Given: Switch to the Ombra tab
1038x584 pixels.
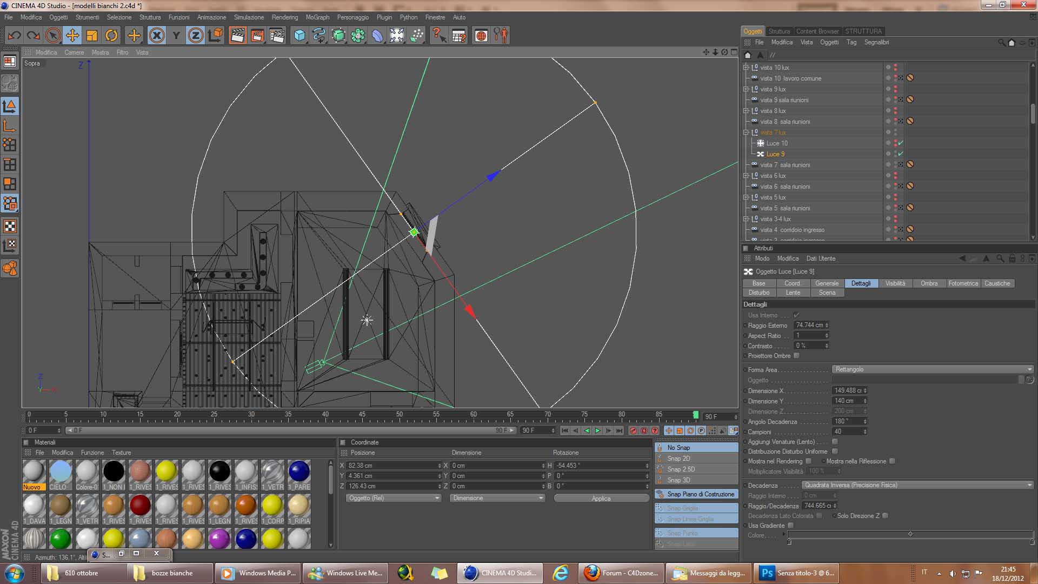Looking at the screenshot, I should coord(929,283).
